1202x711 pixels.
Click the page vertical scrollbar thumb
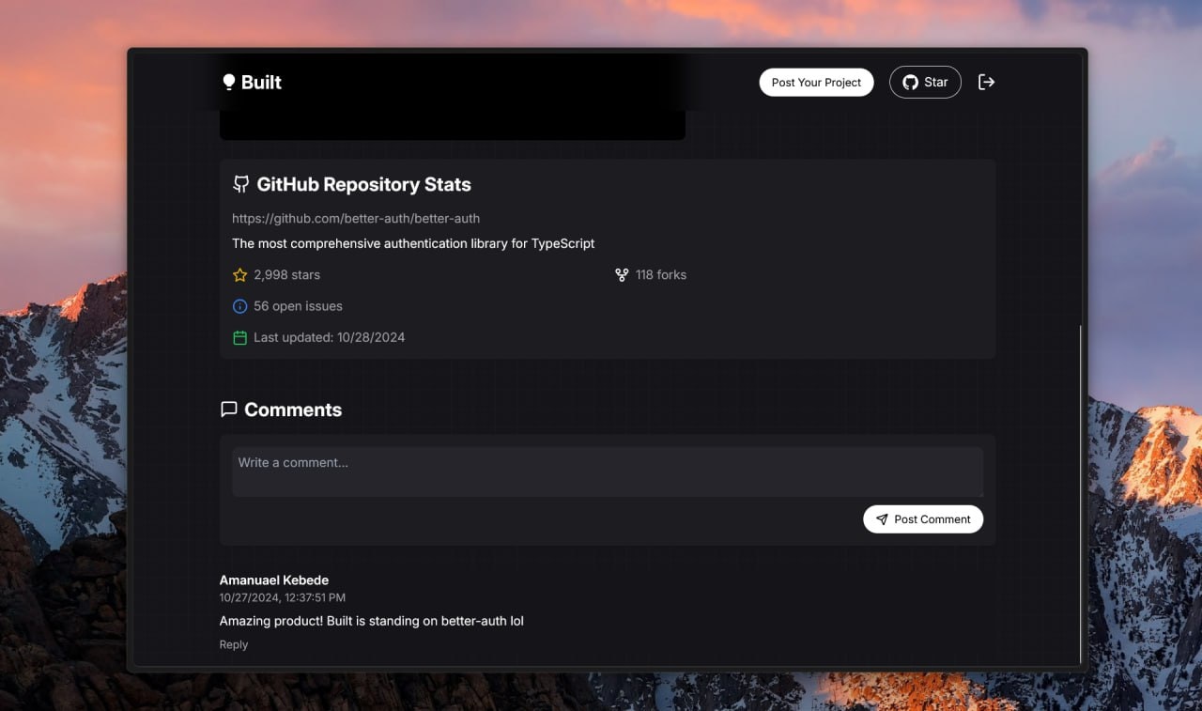pos(1081,494)
